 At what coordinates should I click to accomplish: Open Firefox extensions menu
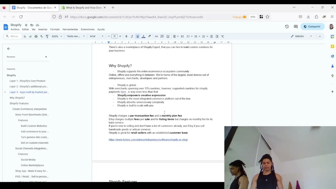pos(316,17)
